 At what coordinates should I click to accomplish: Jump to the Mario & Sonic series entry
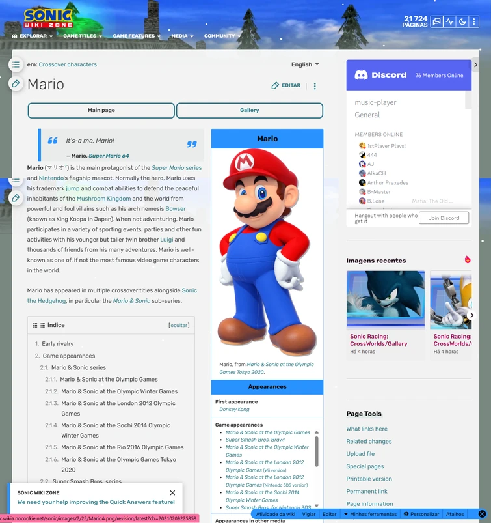coord(79,367)
